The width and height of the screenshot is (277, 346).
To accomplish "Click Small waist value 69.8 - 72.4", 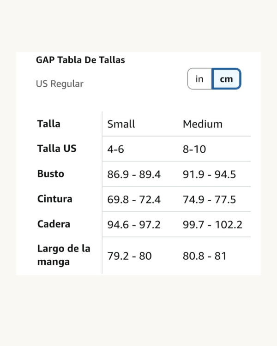I will [134, 200].
